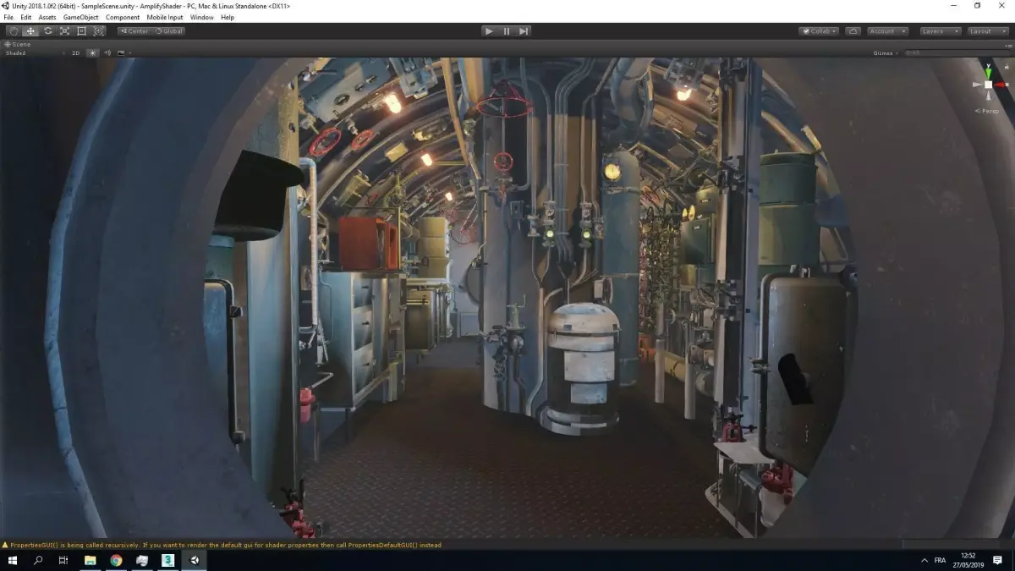
Task: Toggle scene lighting sun icon
Action: point(93,53)
